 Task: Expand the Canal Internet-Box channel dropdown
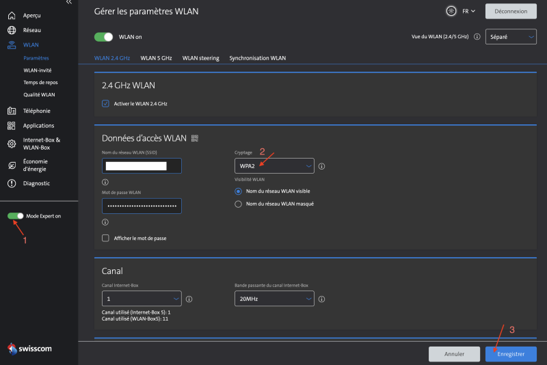pos(142,299)
